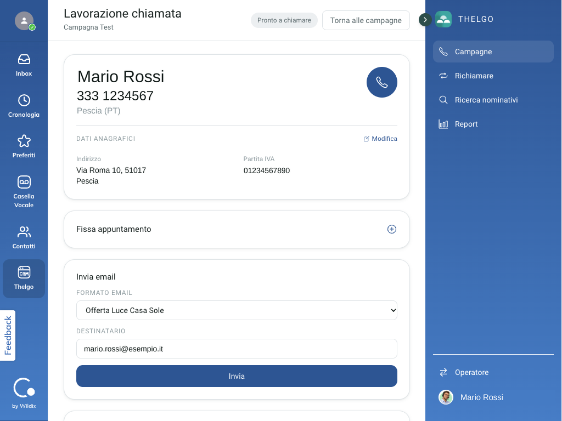
Task: Click Mario Rossi profile avatar
Action: (x=446, y=397)
